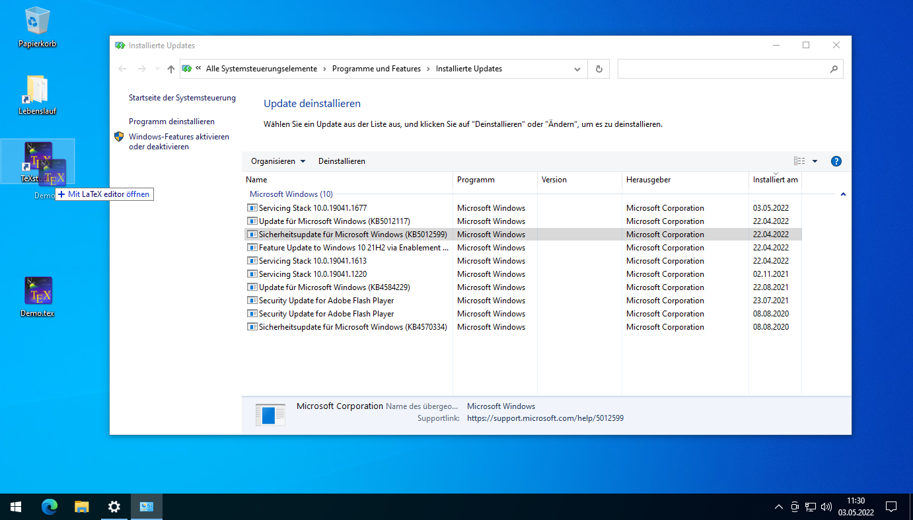Image resolution: width=913 pixels, height=520 pixels.
Task: Open Settings gear in taskbar
Action: tap(114, 507)
